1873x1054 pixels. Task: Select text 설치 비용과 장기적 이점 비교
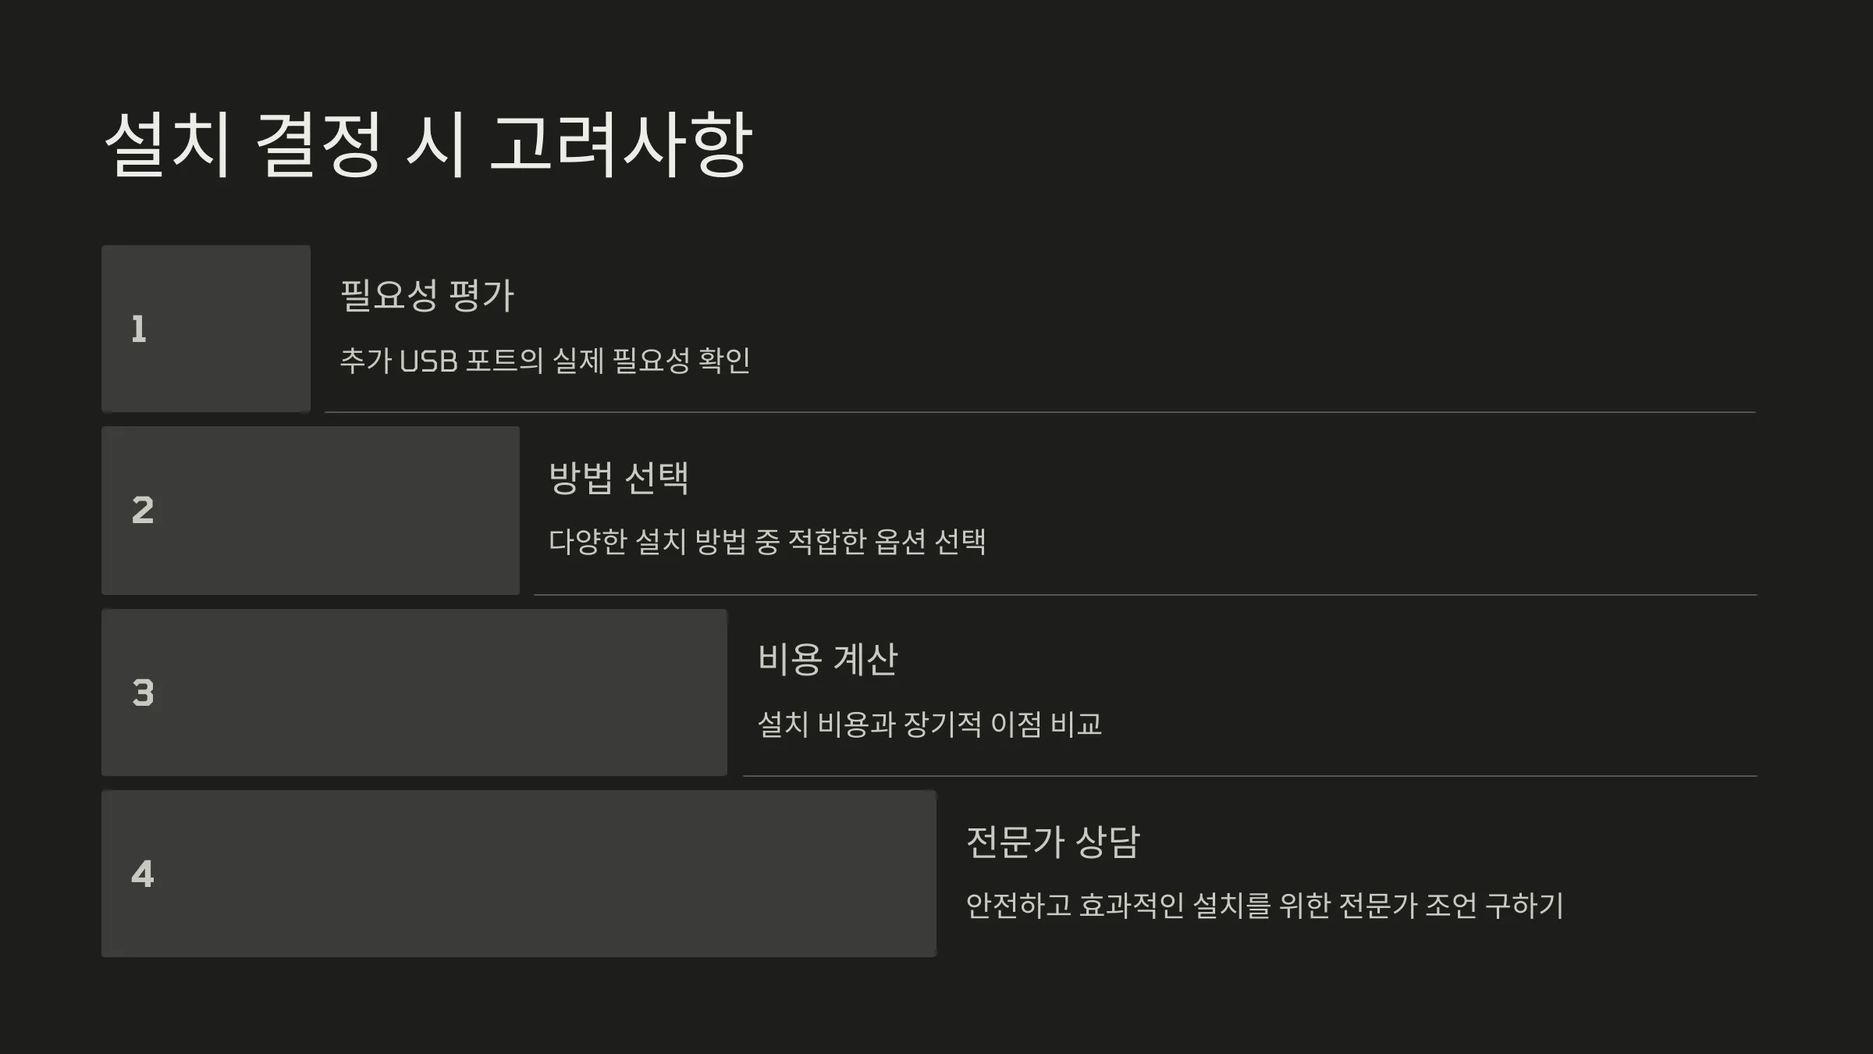[x=930, y=725]
